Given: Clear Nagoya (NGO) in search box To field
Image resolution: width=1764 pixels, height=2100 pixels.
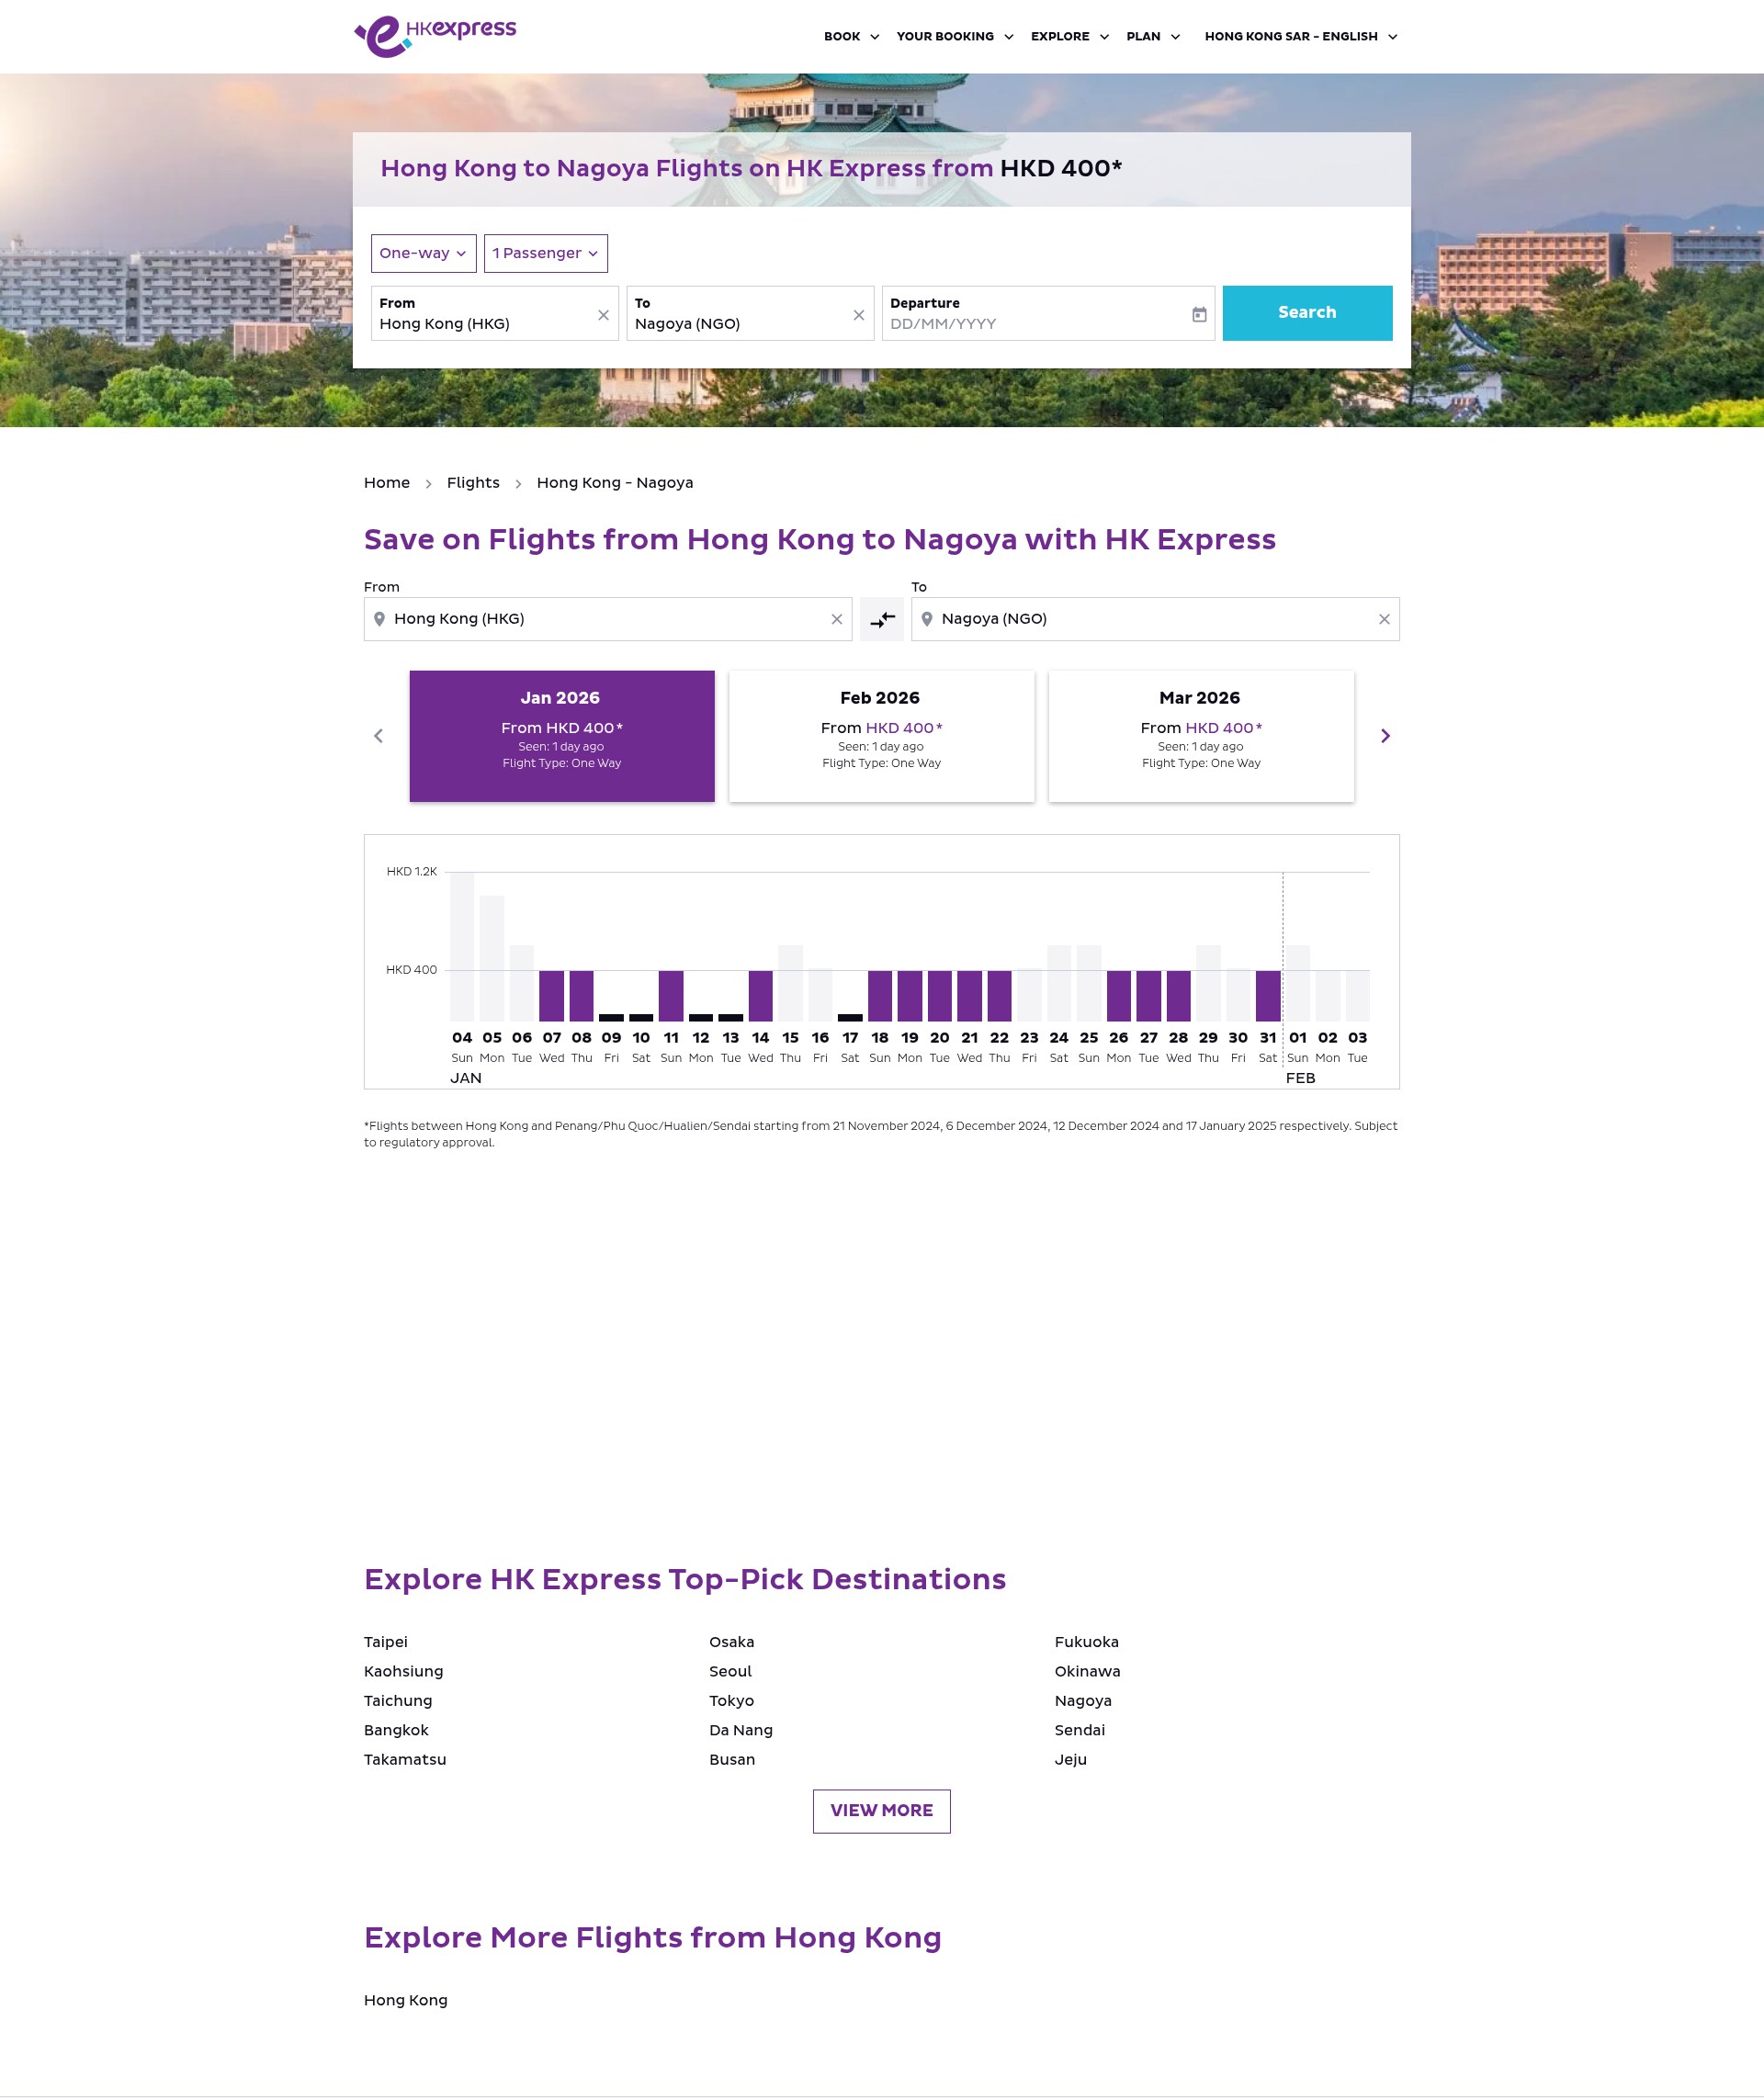Looking at the screenshot, I should pyautogui.click(x=858, y=315).
